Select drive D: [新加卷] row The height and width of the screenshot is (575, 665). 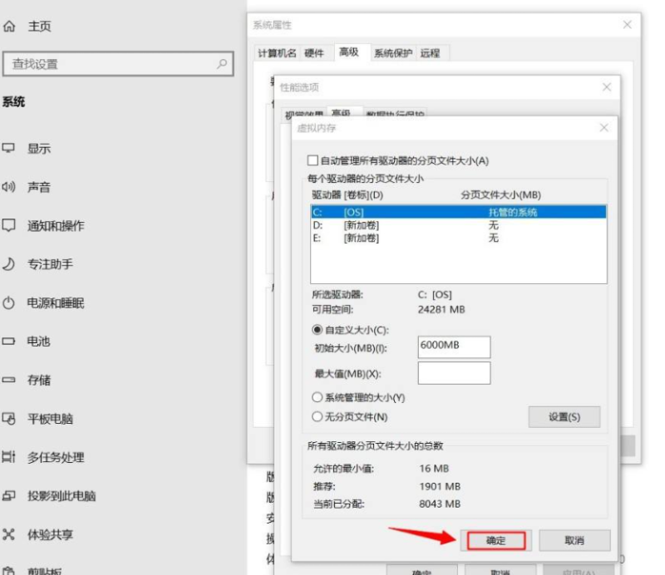(x=459, y=225)
